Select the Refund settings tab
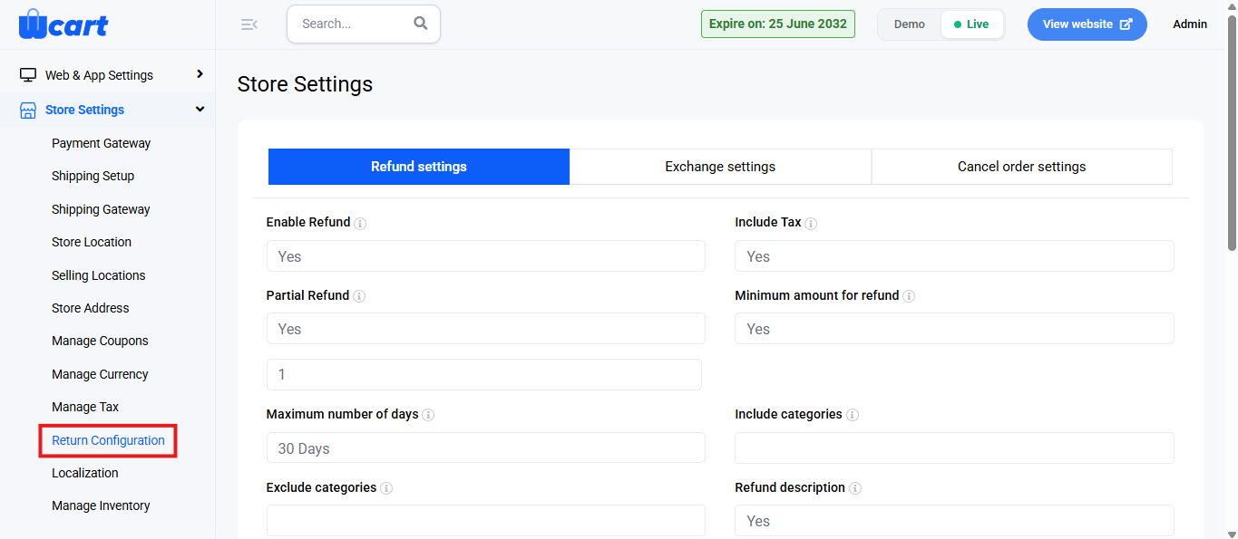Viewport: 1238px width, 539px height. tap(419, 167)
